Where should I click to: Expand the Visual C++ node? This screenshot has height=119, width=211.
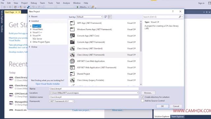31,32
